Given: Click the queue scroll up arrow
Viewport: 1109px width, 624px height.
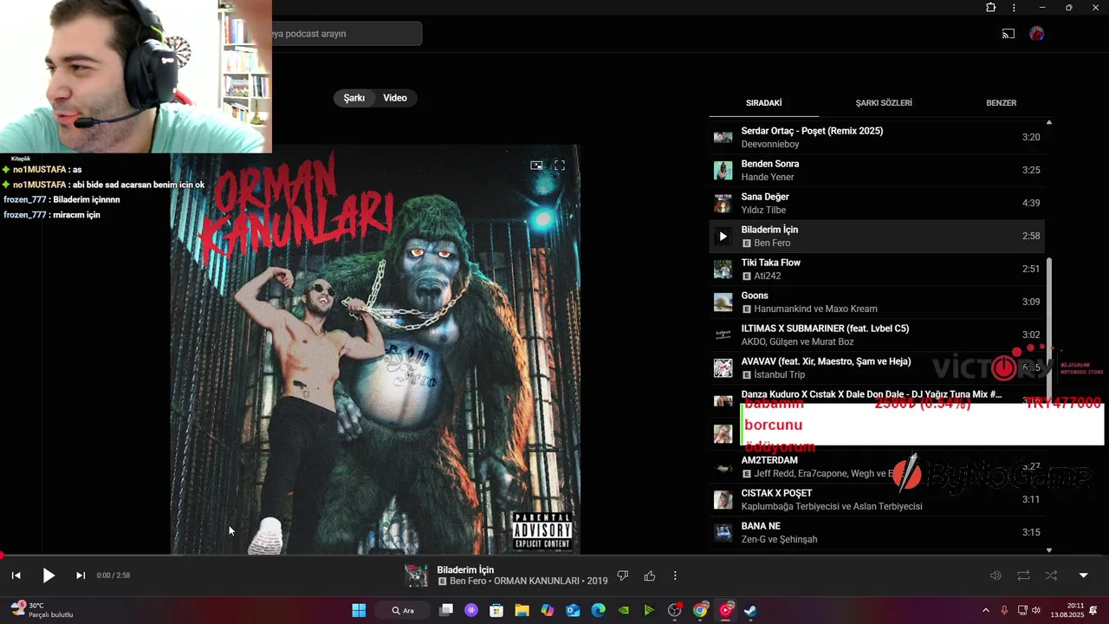Looking at the screenshot, I should (1049, 122).
